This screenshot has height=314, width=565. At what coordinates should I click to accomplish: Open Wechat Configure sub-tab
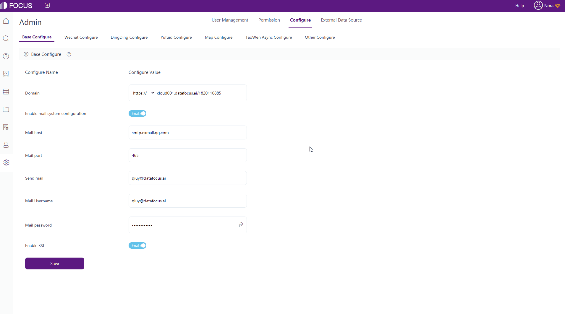point(81,37)
